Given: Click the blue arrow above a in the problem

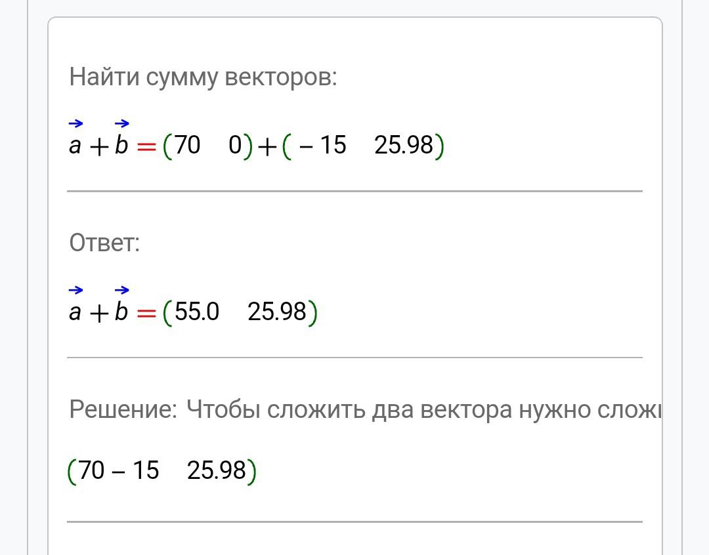Looking at the screenshot, I should tap(76, 123).
